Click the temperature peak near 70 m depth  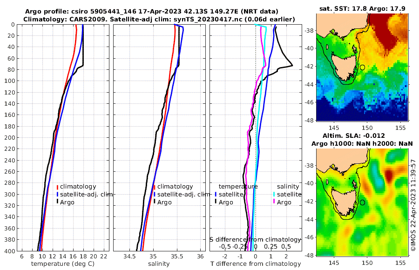click(x=292, y=65)
